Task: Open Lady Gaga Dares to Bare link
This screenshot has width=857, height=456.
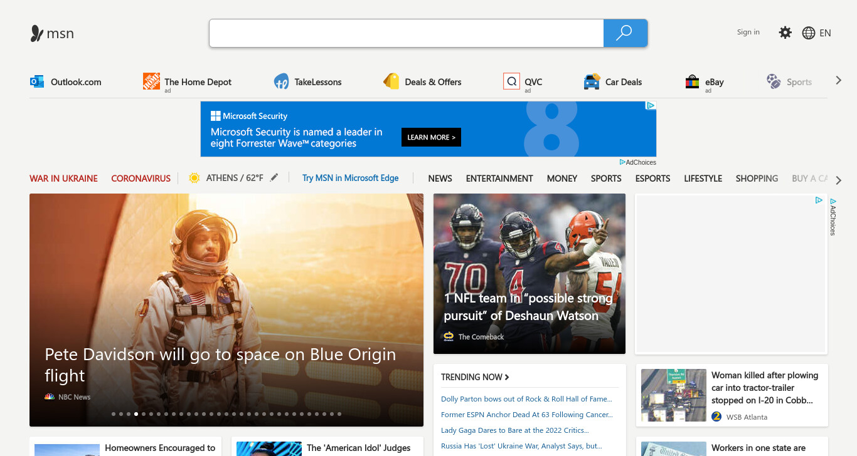Action: (x=514, y=430)
